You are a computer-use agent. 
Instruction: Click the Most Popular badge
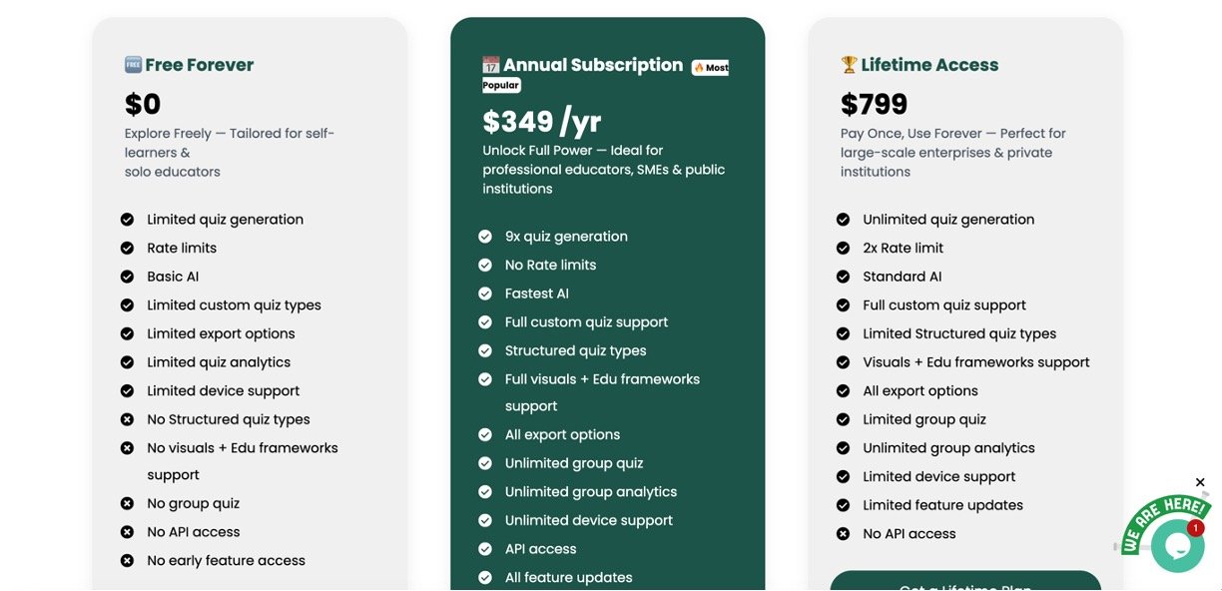coord(710,68)
